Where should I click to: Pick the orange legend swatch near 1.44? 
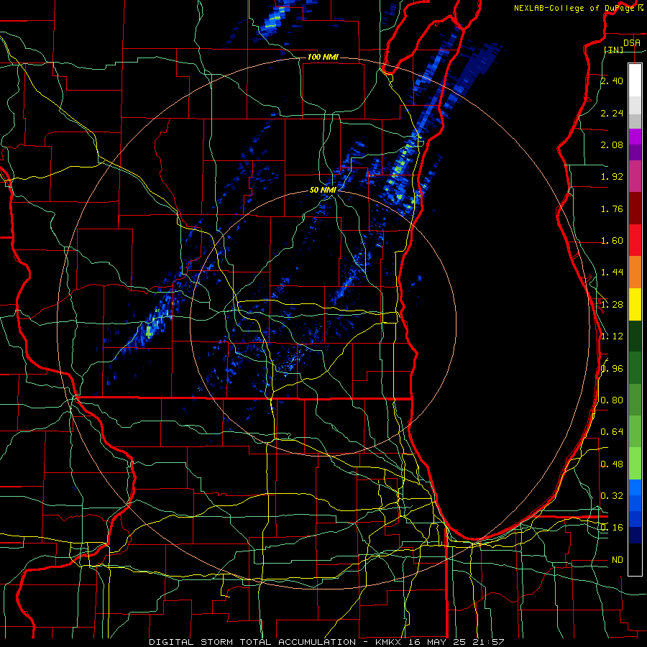coord(635,272)
